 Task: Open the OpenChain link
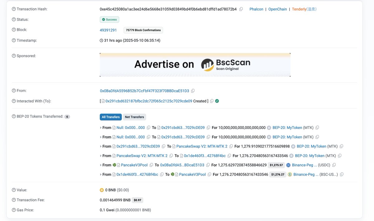click(x=277, y=9)
